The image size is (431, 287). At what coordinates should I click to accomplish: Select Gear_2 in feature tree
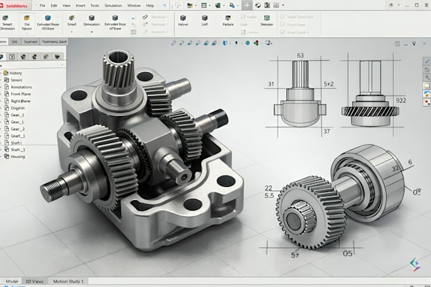pyautogui.click(x=18, y=129)
